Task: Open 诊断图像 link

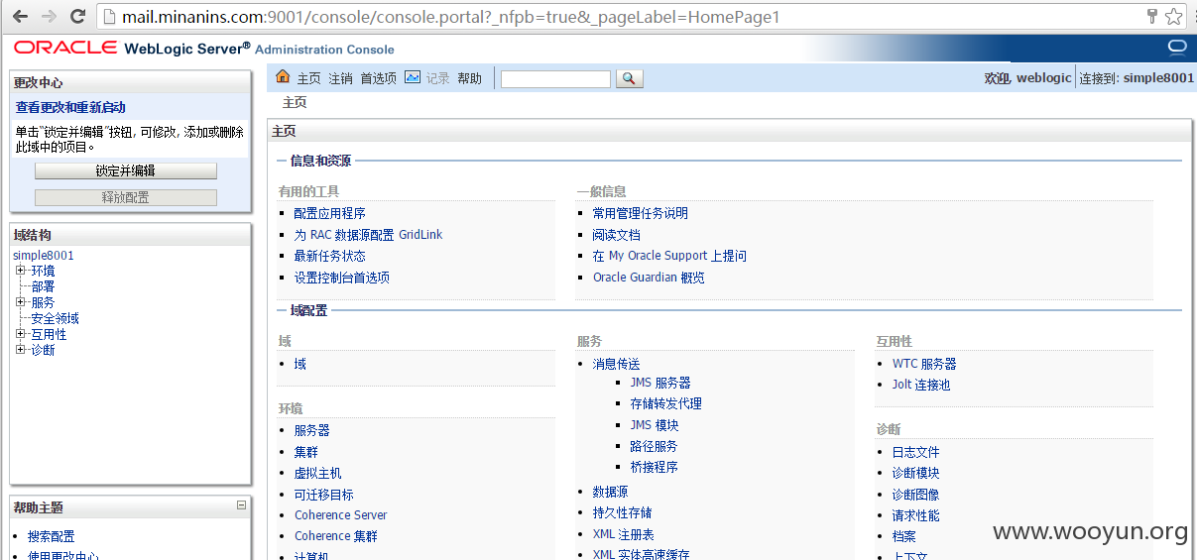Action: point(916,495)
